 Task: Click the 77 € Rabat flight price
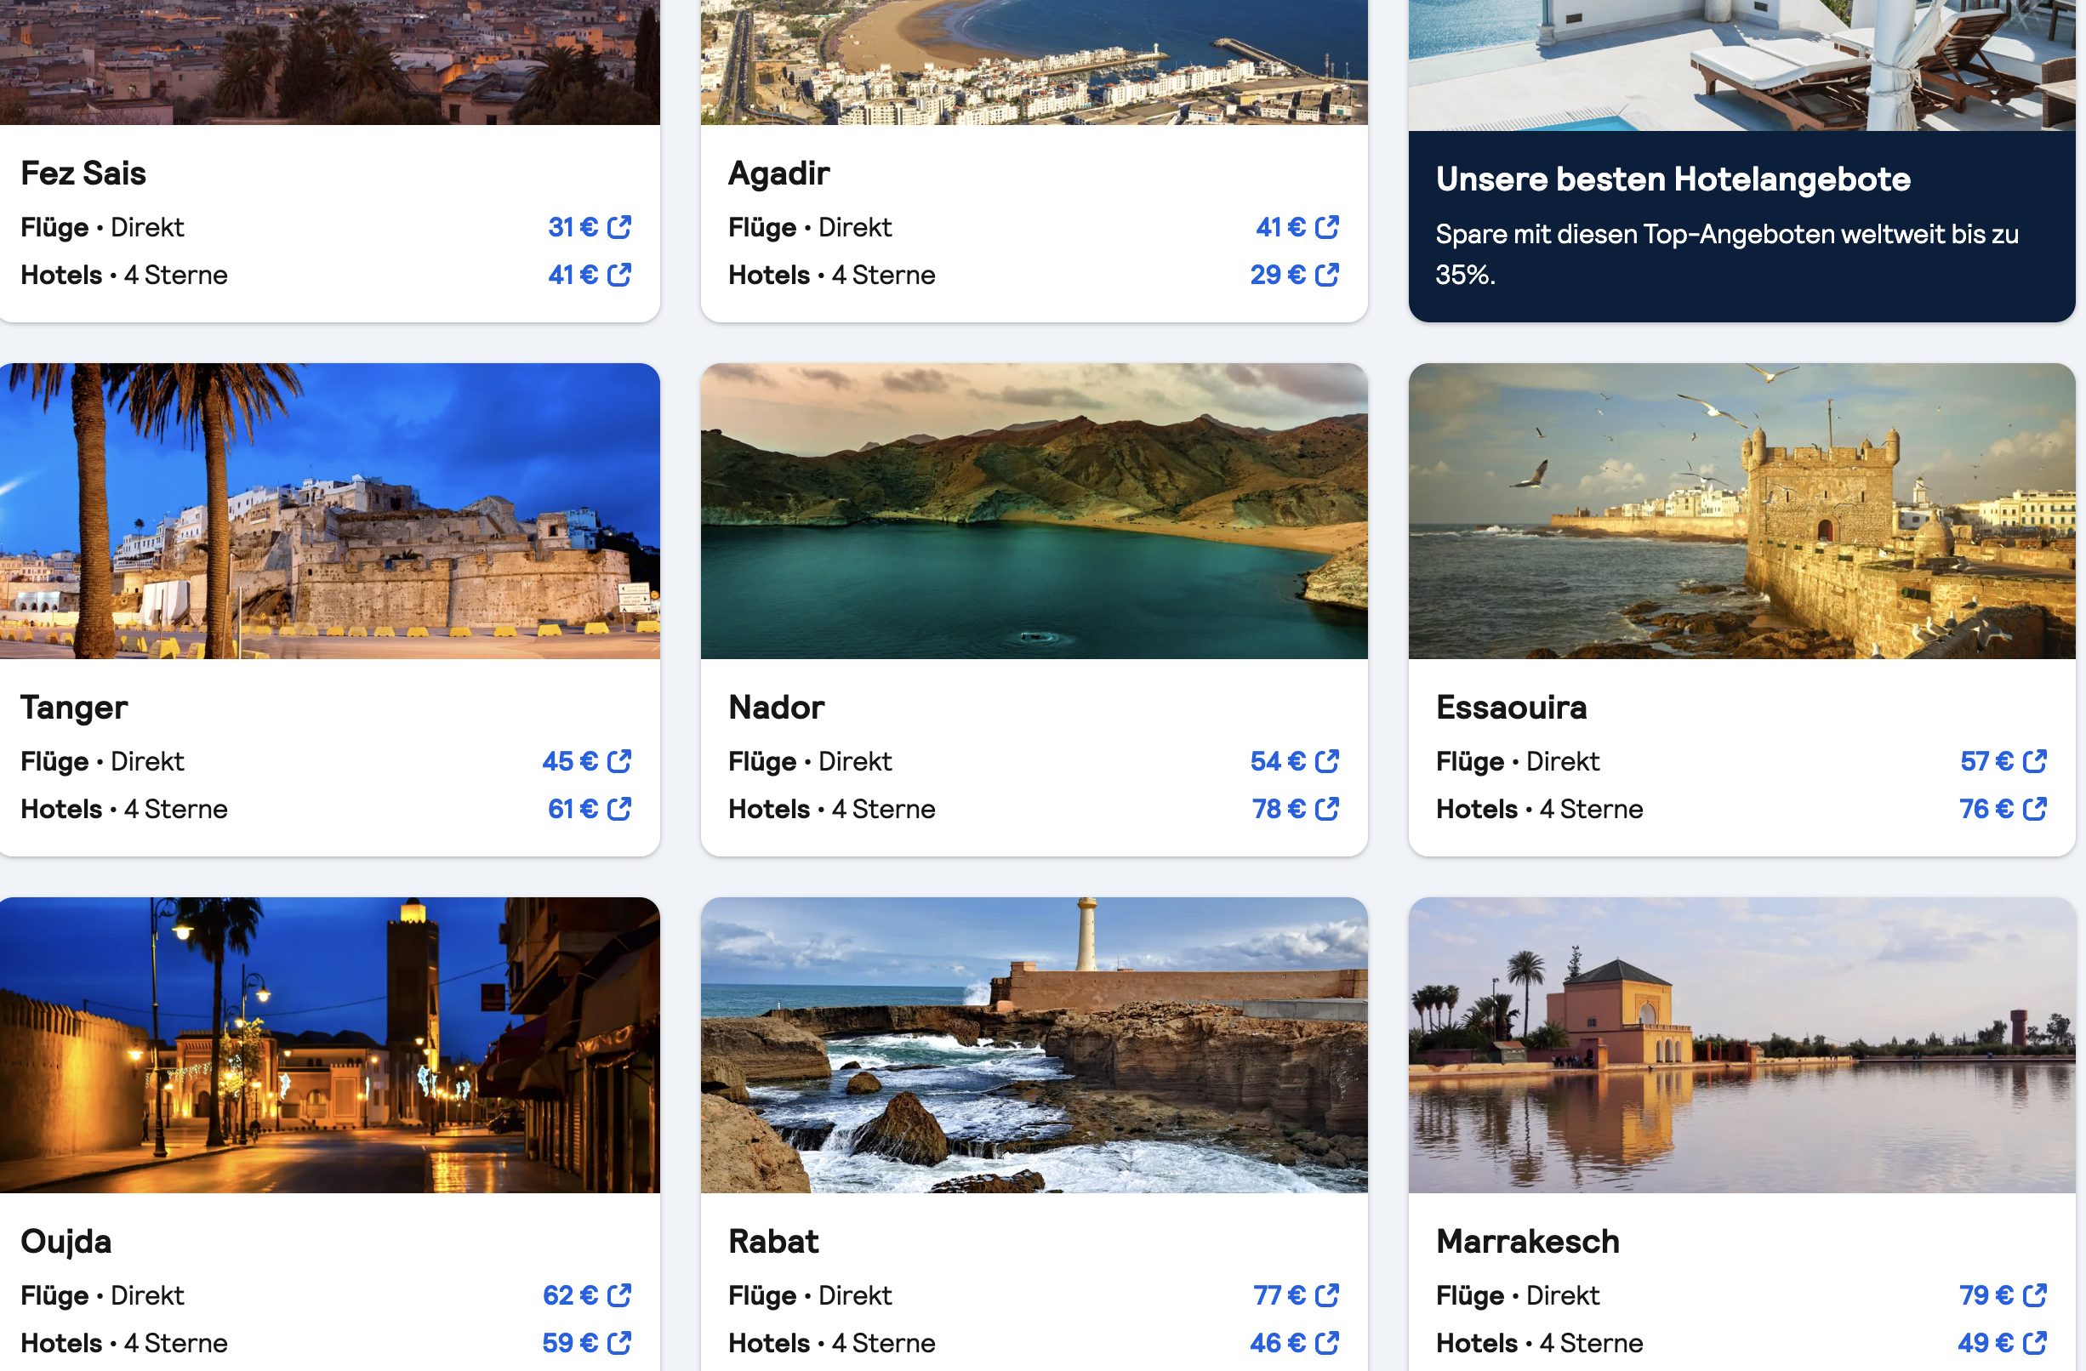point(1280,1294)
